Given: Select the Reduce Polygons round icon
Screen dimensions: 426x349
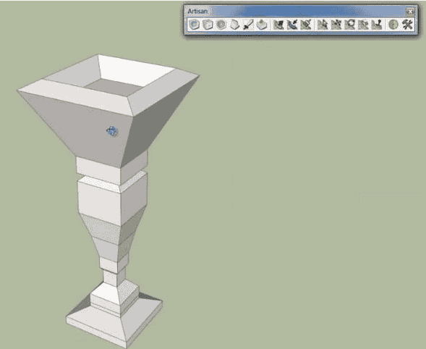Looking at the screenshot, I should coord(393,25).
